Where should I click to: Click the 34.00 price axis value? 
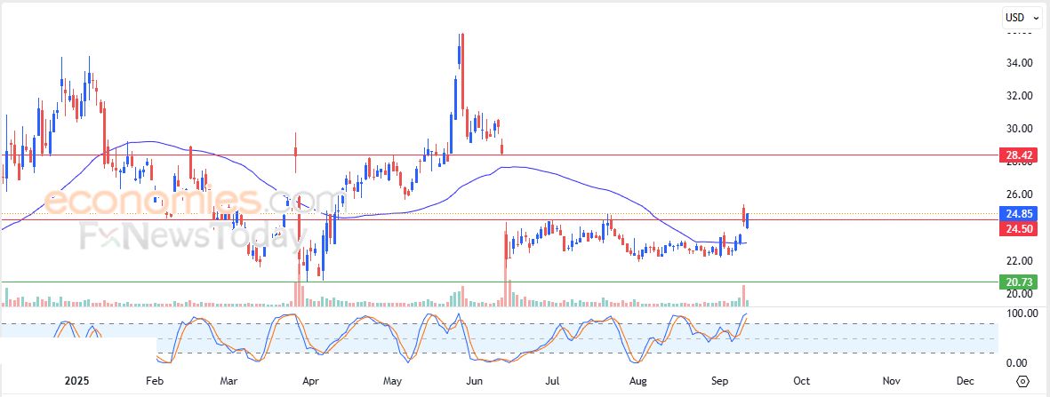tap(1018, 63)
